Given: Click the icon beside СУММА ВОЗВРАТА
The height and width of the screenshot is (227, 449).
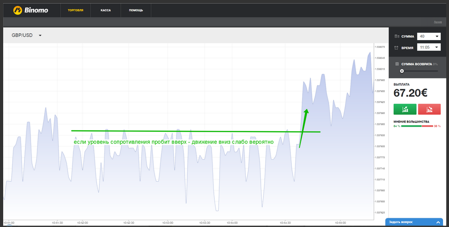Looking at the screenshot, I should point(397,64).
